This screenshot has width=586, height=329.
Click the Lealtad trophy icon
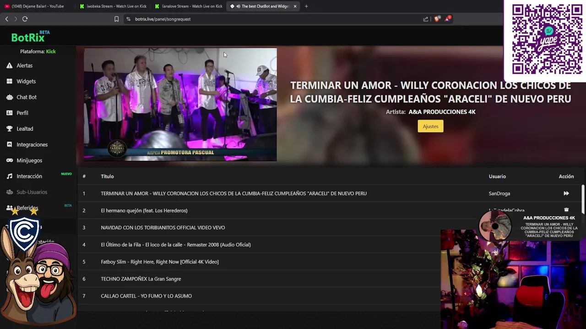coord(9,129)
